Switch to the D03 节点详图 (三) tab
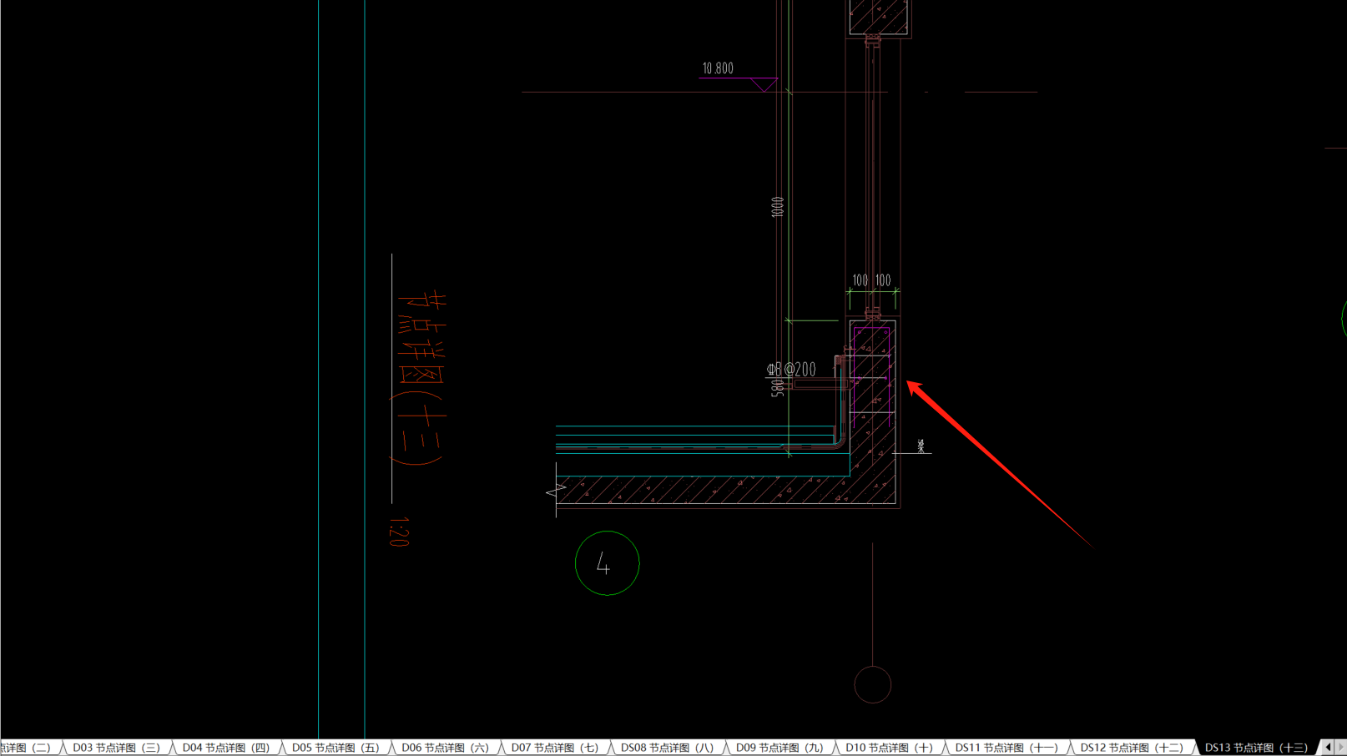The image size is (1347, 756). [116, 748]
